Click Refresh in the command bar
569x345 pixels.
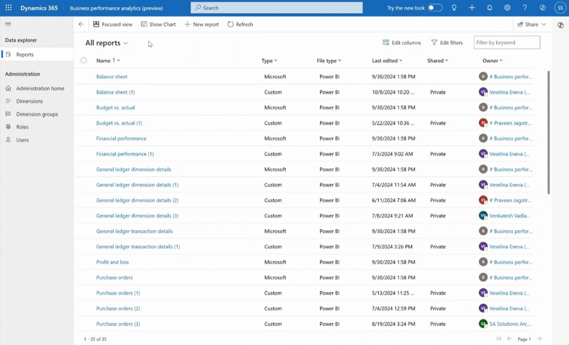(240, 24)
